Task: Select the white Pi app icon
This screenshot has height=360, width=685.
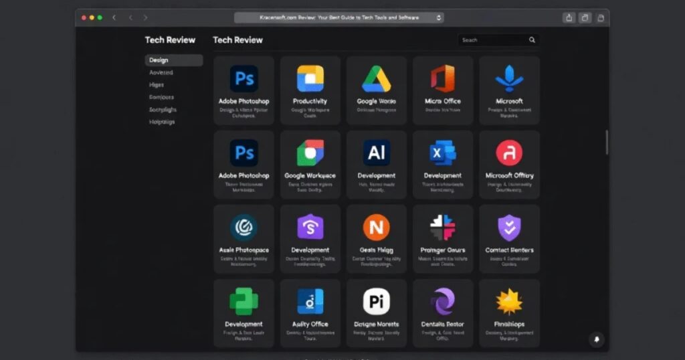Action: point(377,302)
